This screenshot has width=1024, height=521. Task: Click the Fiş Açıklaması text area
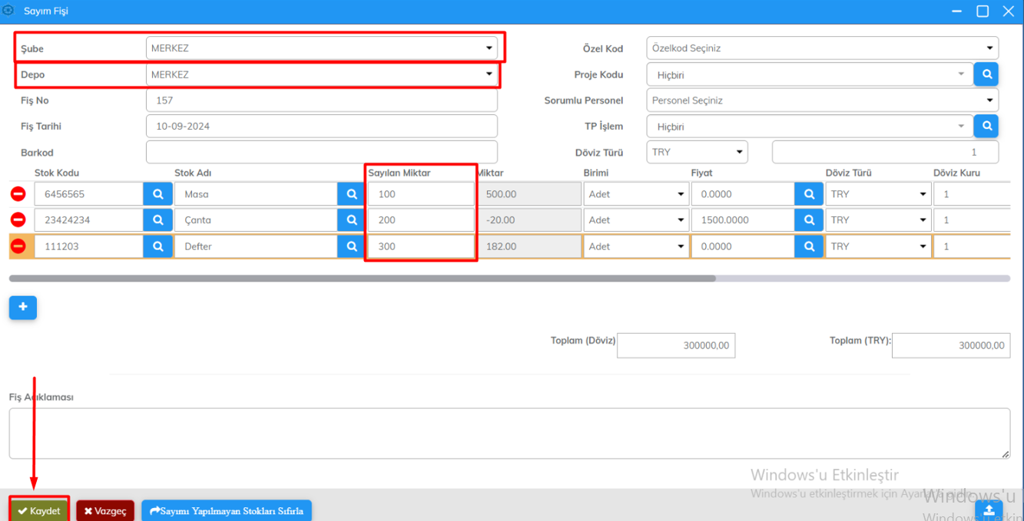click(509, 434)
